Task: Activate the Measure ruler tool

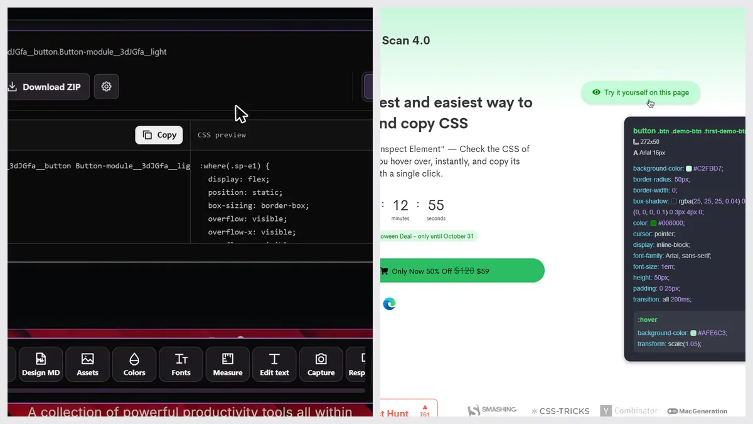Action: point(228,364)
